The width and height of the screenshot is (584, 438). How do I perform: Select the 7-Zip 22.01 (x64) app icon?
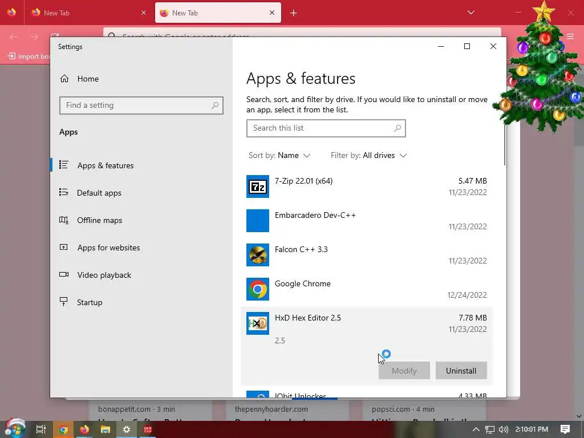click(258, 186)
